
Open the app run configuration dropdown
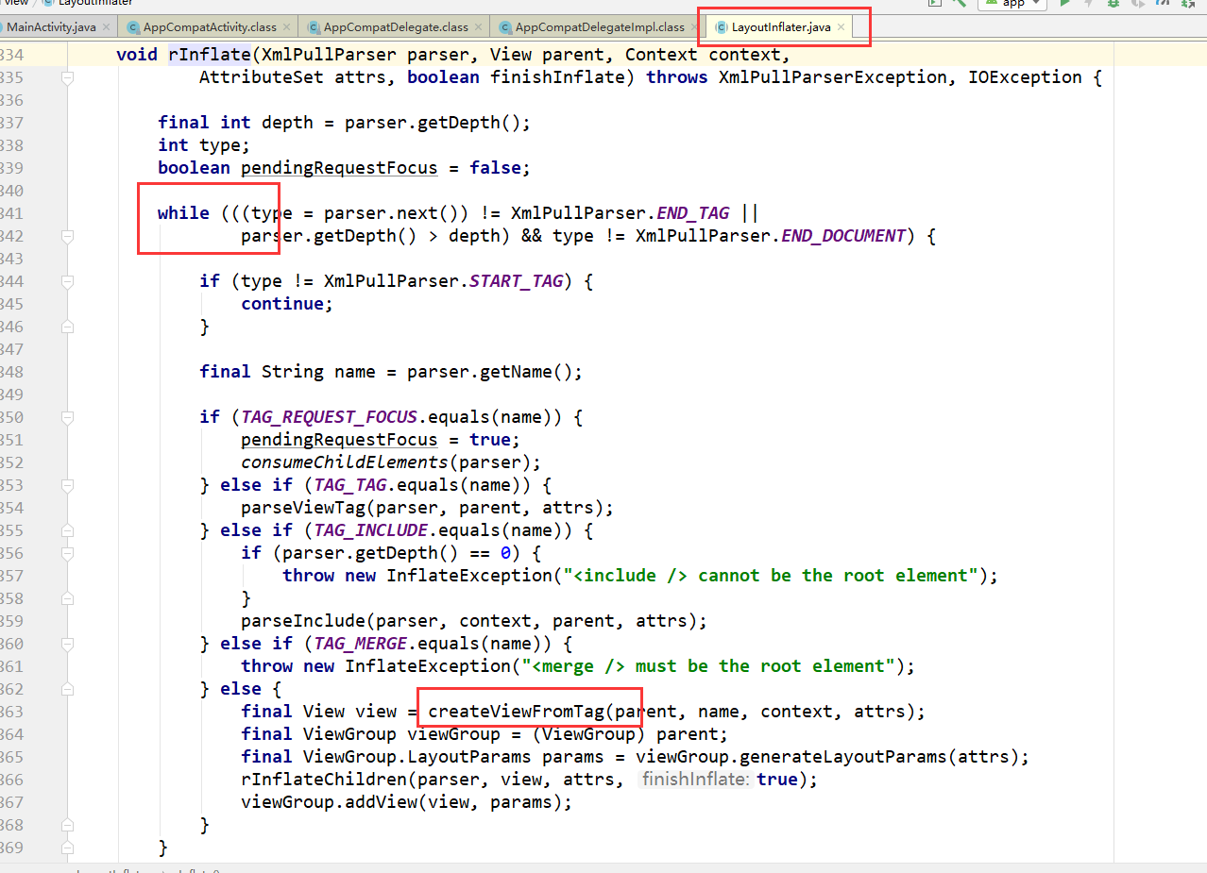click(1012, 4)
